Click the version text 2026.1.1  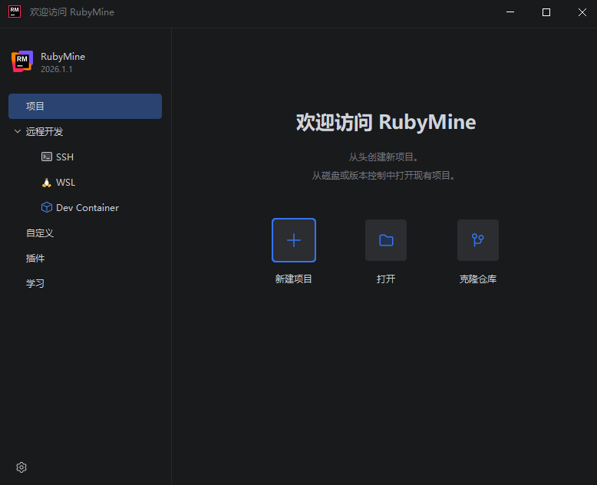point(56,69)
